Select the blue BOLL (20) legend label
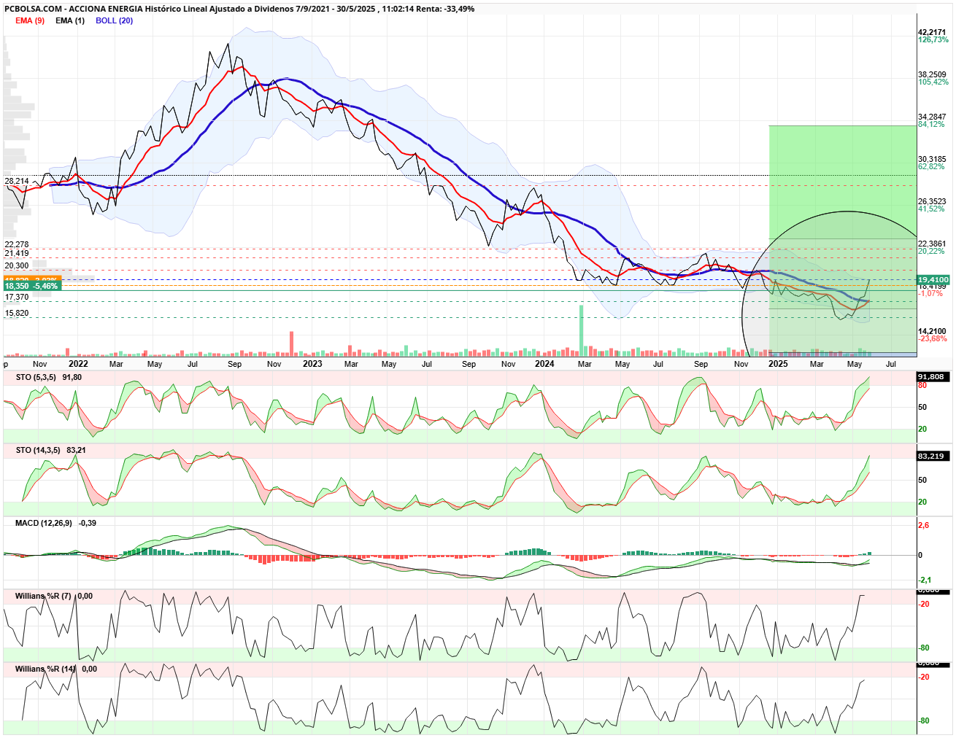 115,20
